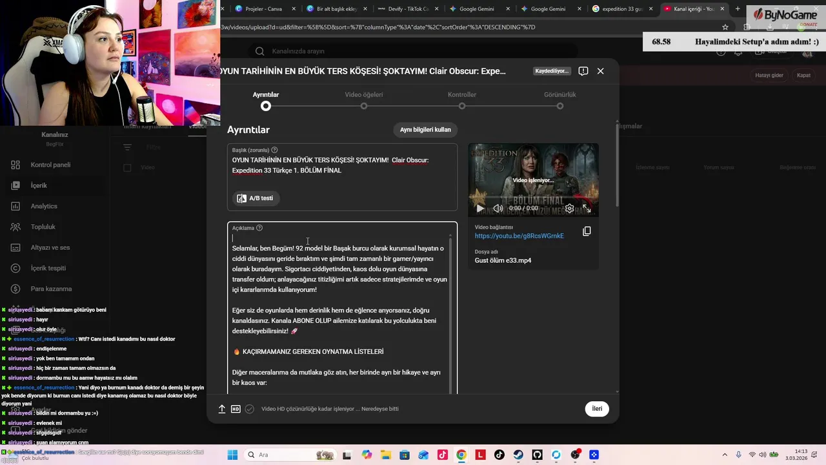The image size is (826, 465).
Task: Open File Explorer from taskbar
Action: 385,455
